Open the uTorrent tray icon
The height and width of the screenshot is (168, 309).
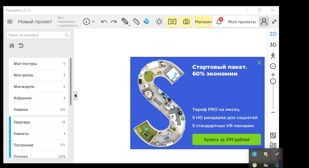coord(255,165)
